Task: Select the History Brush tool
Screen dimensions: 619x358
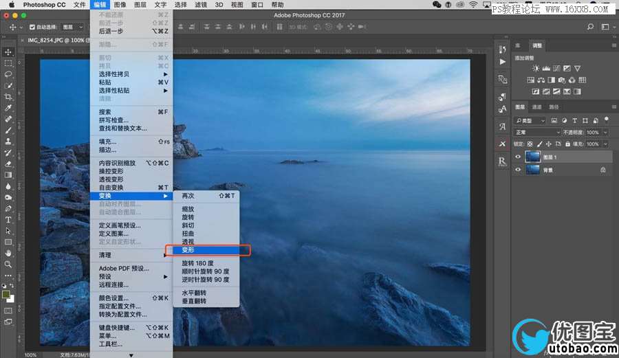Action: [8, 153]
